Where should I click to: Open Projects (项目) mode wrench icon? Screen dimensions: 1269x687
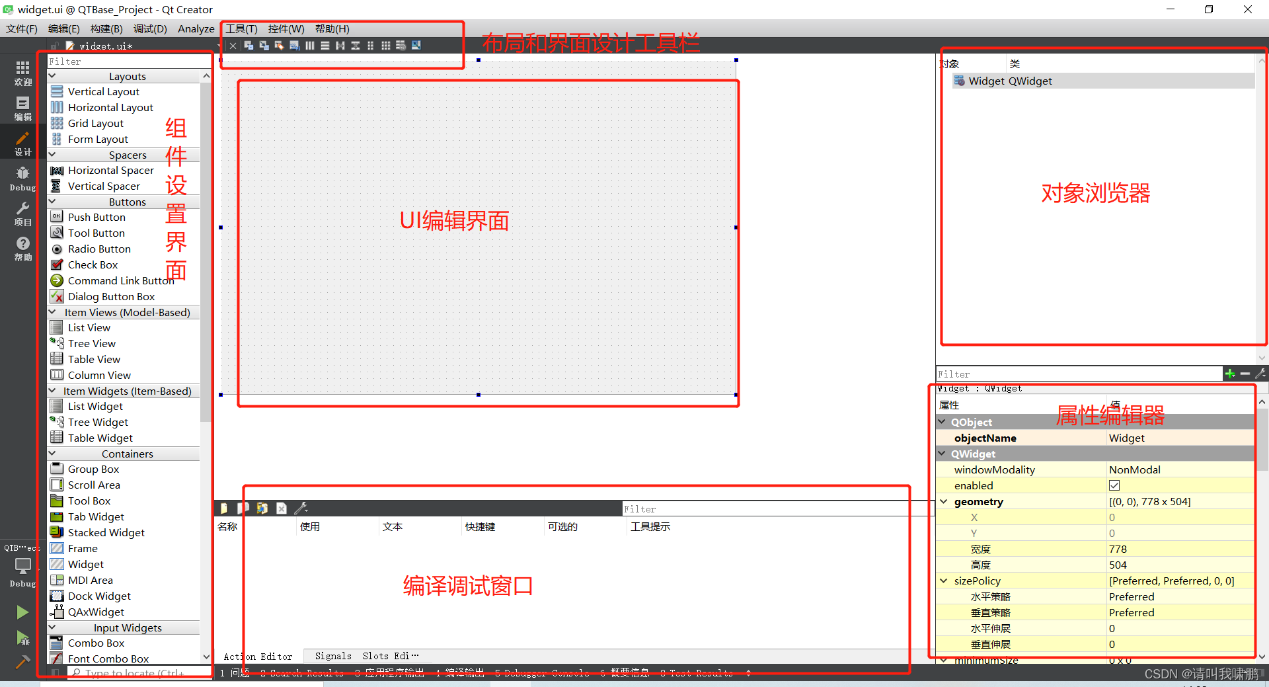pyautogui.click(x=22, y=214)
